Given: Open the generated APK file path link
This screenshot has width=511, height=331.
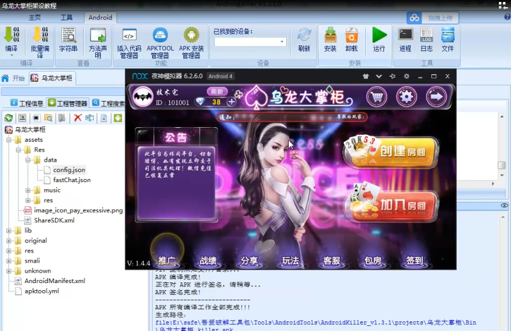Looking at the screenshot, I should (316, 326).
